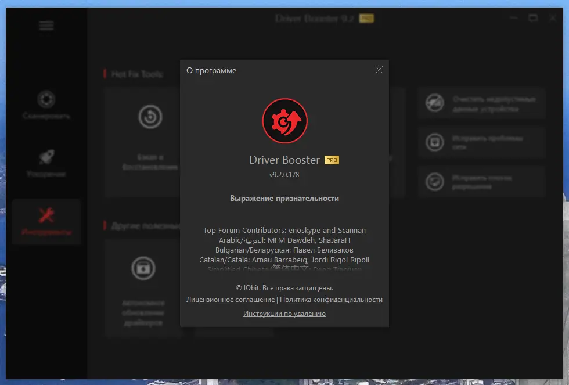
Task: Close the О программе dialog
Action: [x=379, y=69]
